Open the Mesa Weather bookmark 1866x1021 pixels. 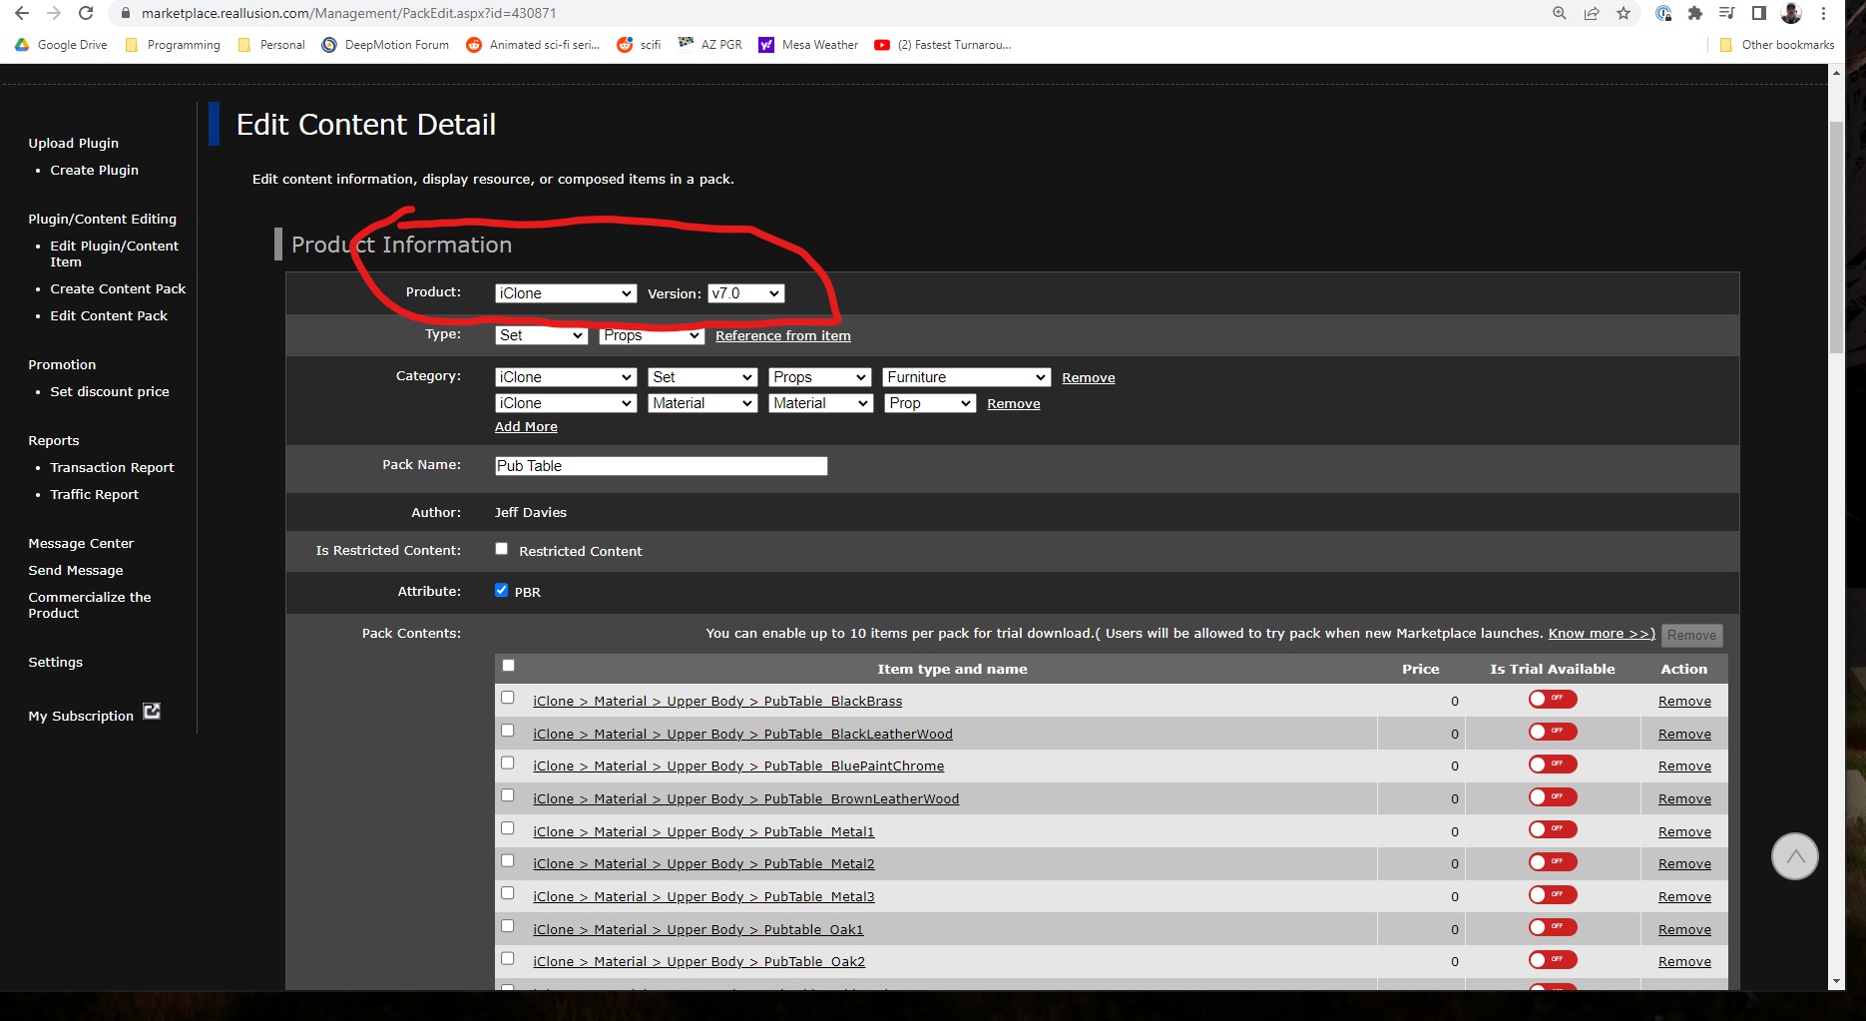tap(809, 45)
